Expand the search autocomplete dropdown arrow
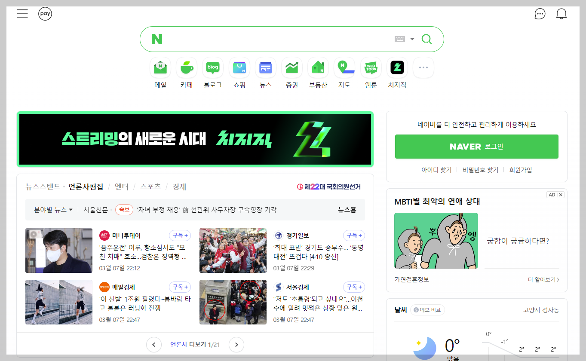The height and width of the screenshot is (361, 586). [x=412, y=39]
